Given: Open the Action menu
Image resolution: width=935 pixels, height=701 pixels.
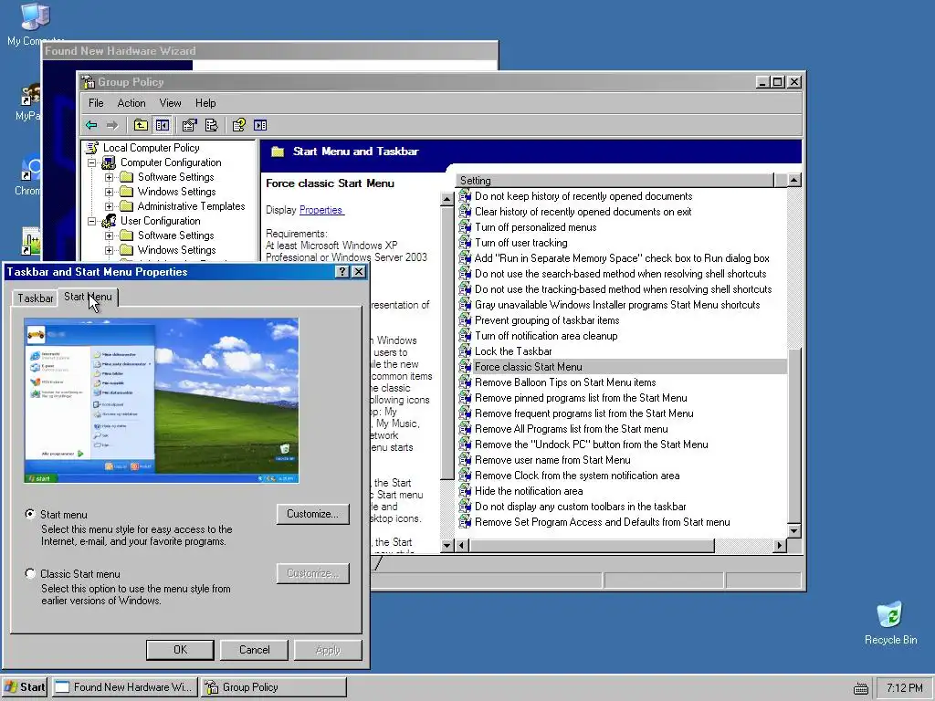Looking at the screenshot, I should tap(131, 103).
